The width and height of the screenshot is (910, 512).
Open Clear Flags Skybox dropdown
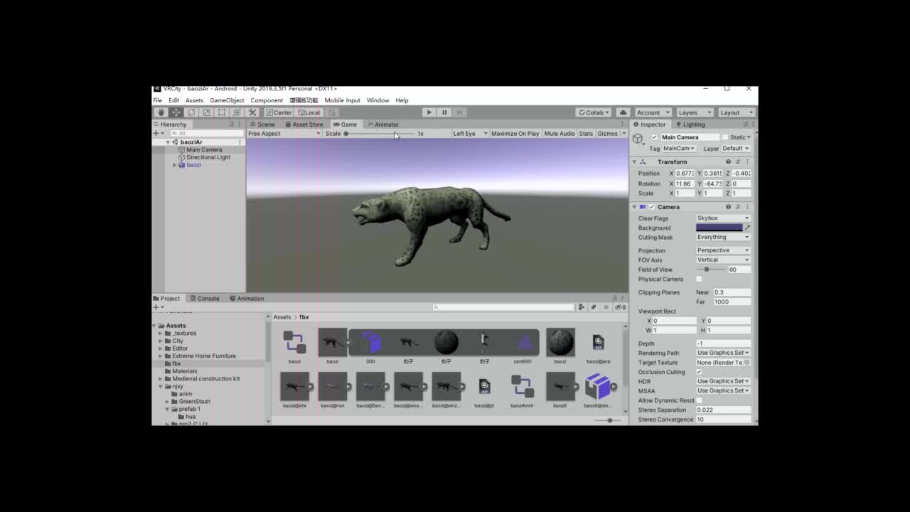click(x=722, y=218)
